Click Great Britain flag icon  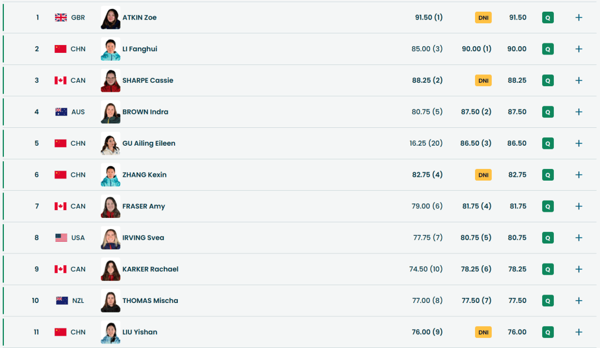[x=61, y=17]
